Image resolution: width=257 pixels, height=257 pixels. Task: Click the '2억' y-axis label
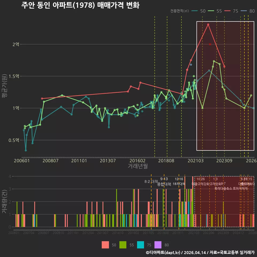point(16,44)
